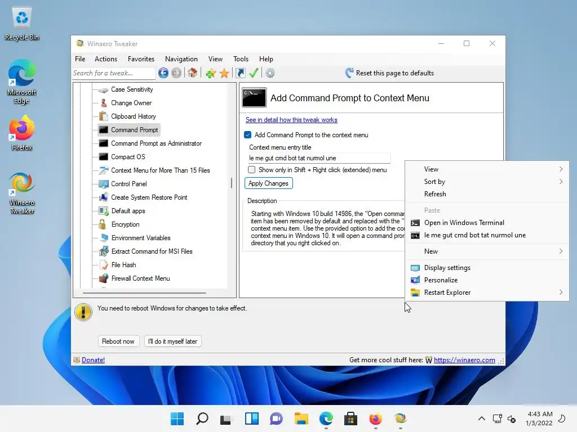Click the Command Prompt header icon

254,98
